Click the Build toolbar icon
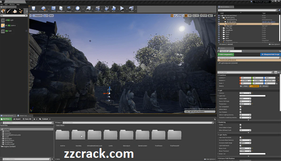 114,9
